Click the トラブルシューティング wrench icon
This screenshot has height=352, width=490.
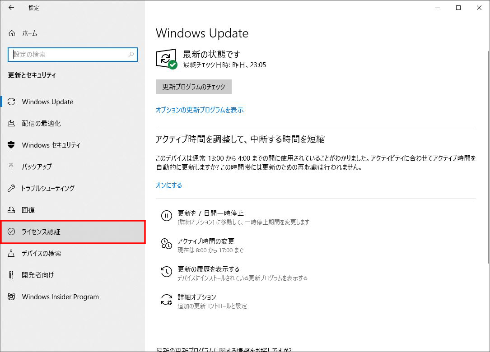(11, 188)
